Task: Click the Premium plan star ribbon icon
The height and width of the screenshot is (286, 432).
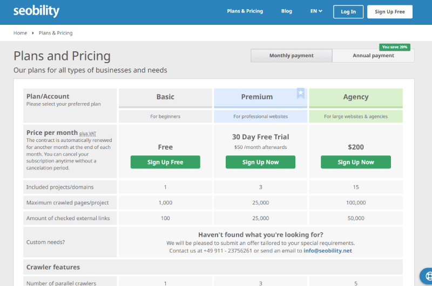Action: 301,93
